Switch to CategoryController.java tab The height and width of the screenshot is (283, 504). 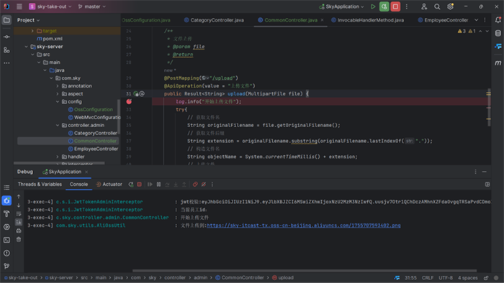click(x=214, y=20)
